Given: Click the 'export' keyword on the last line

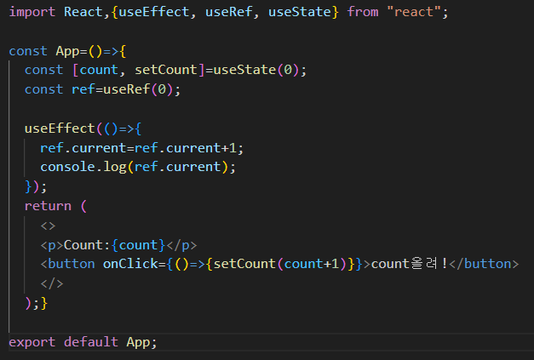Looking at the screenshot, I should point(32,341).
